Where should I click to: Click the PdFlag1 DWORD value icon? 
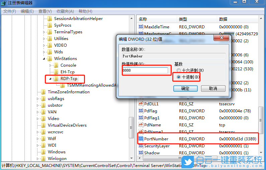click(x=141, y=118)
